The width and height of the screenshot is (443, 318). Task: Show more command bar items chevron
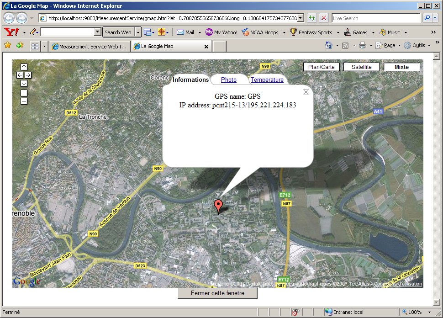click(x=438, y=42)
